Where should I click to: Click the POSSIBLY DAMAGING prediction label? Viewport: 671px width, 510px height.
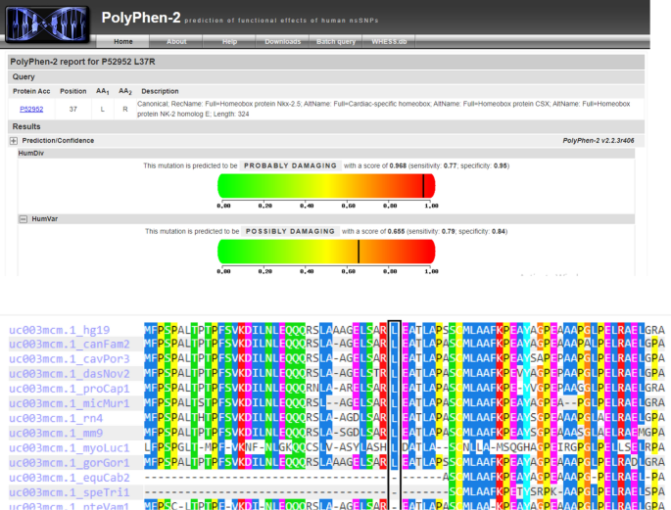click(290, 231)
